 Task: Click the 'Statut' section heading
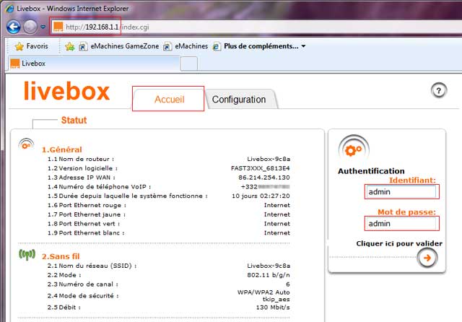tap(74, 120)
